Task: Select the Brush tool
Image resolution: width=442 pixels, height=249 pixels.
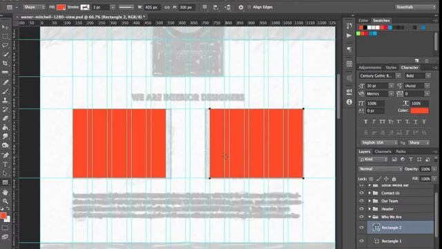Action: [5, 91]
